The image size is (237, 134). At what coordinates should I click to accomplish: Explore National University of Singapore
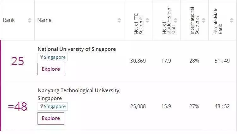coord(51,69)
